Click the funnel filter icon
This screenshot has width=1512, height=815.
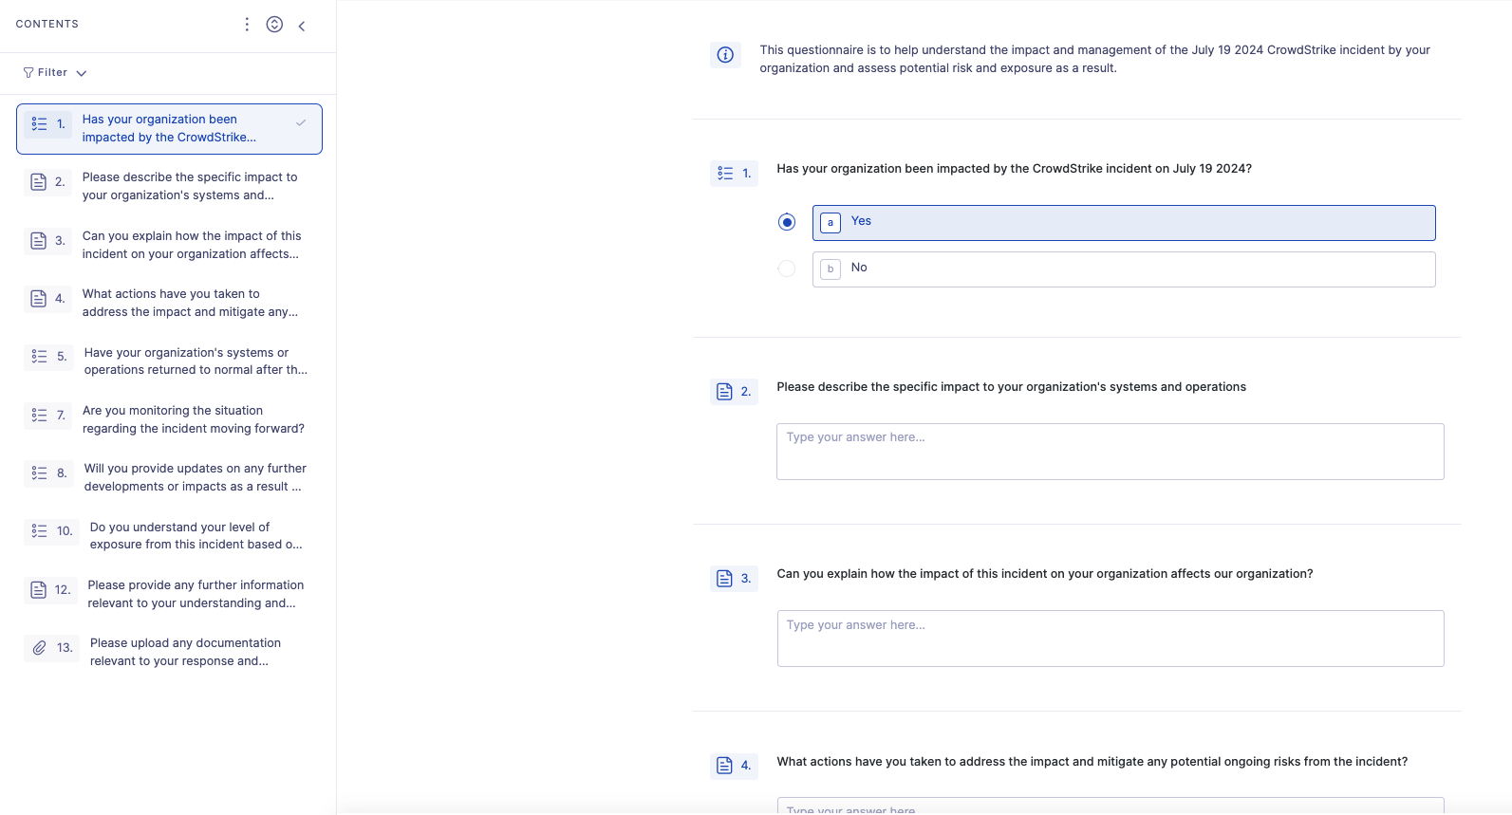point(28,72)
